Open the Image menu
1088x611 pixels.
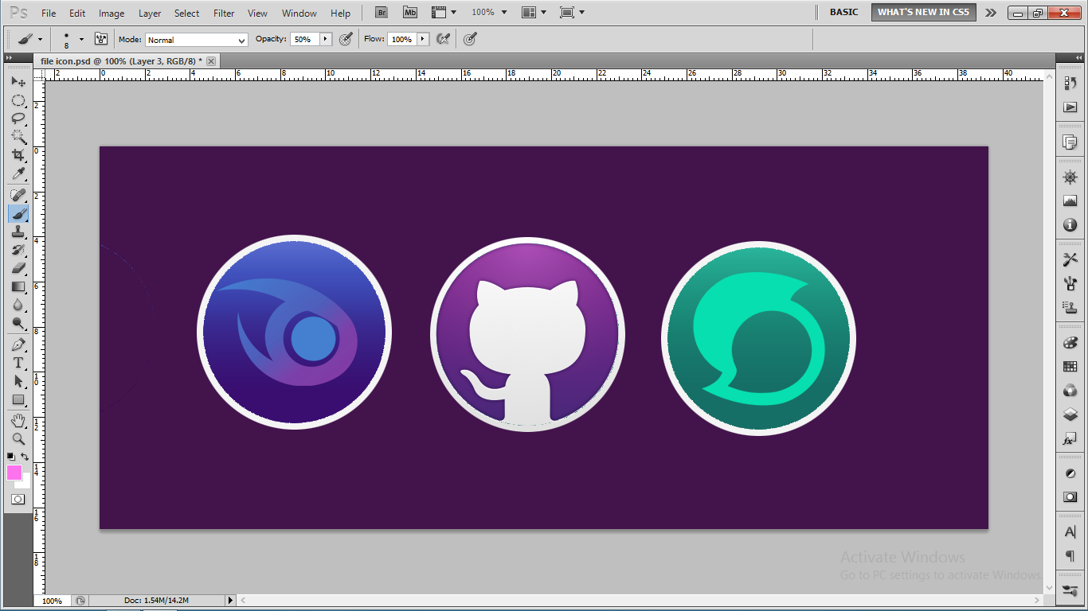click(112, 14)
